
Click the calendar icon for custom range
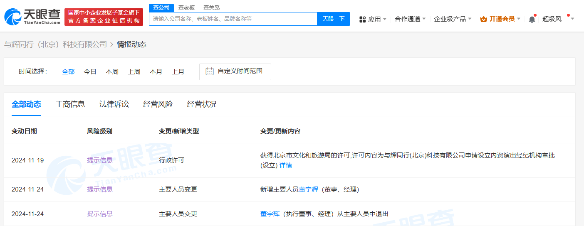[210, 71]
